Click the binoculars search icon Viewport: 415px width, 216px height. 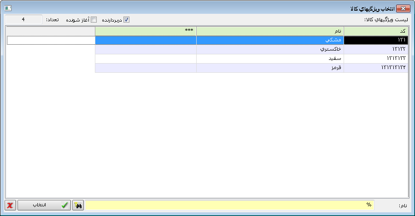pyautogui.click(x=78, y=205)
